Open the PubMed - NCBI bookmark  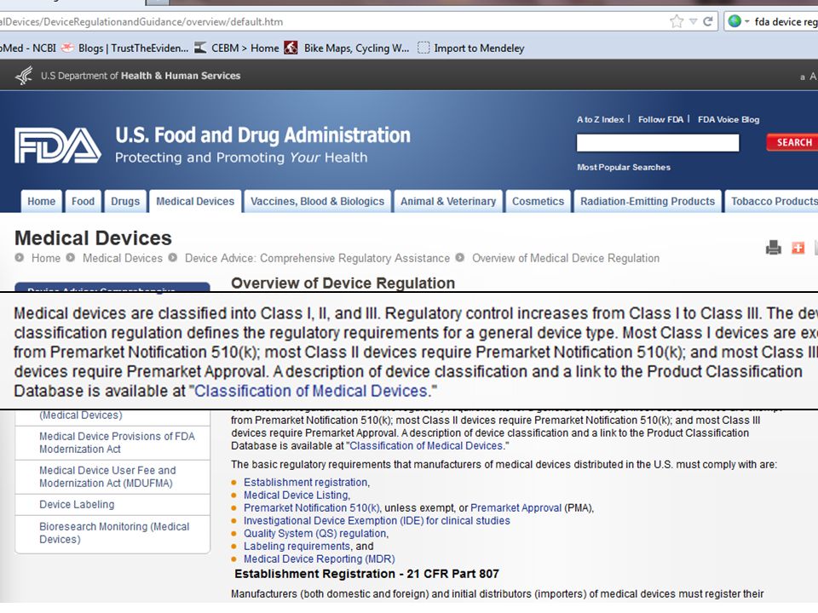[28, 48]
